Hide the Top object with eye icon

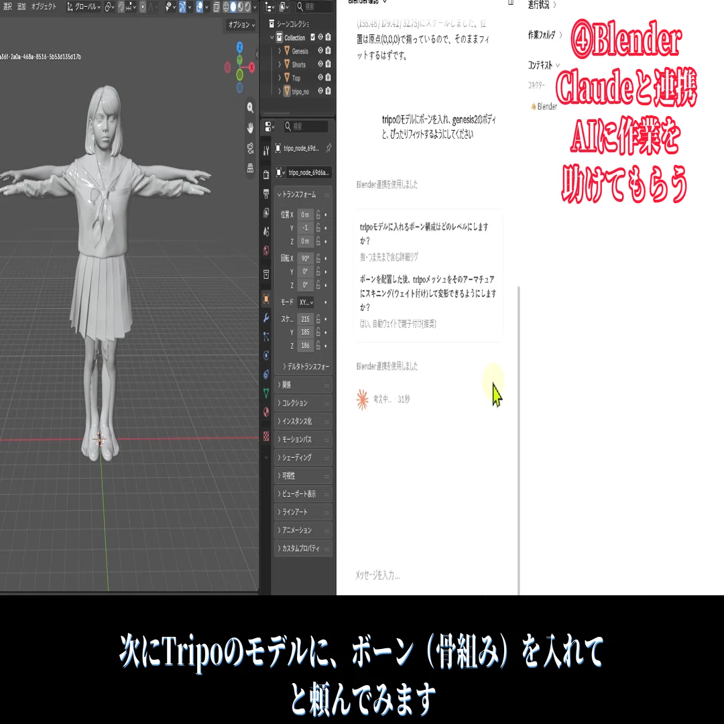320,78
